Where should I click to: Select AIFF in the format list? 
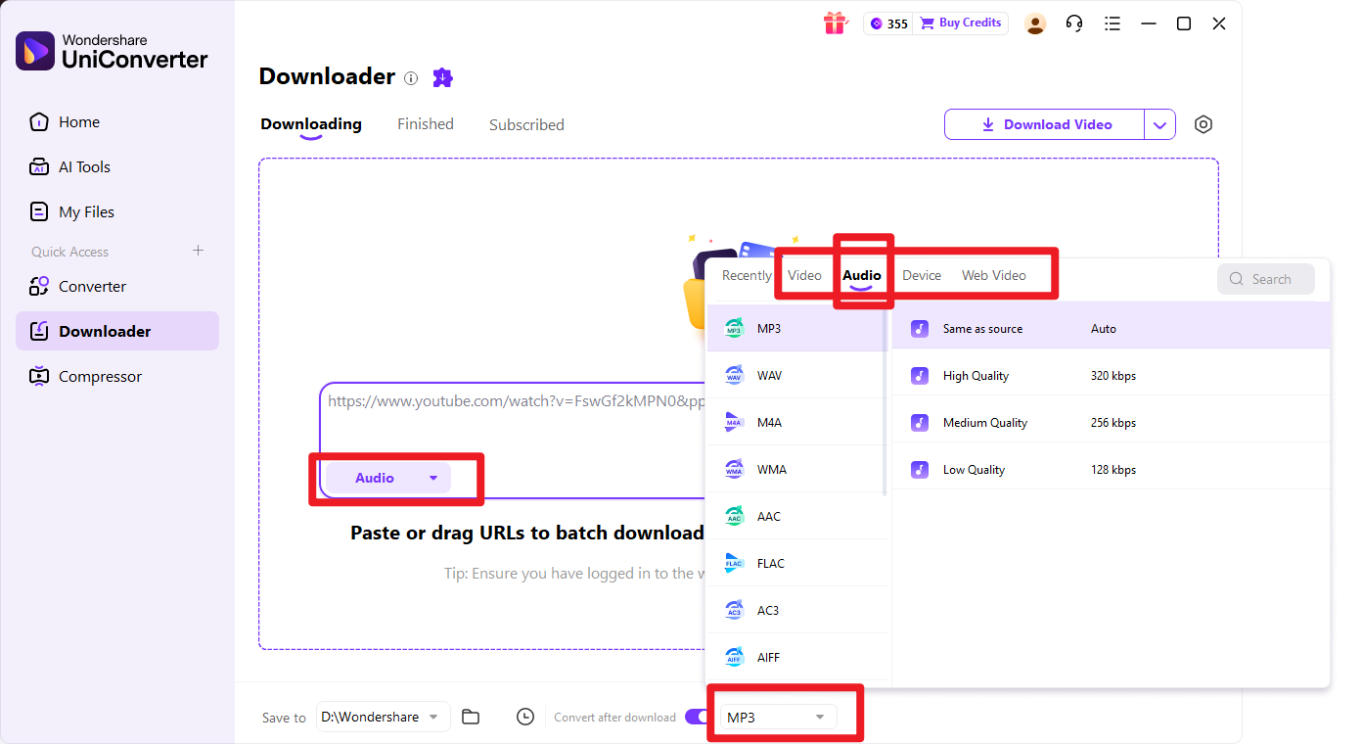(x=797, y=657)
